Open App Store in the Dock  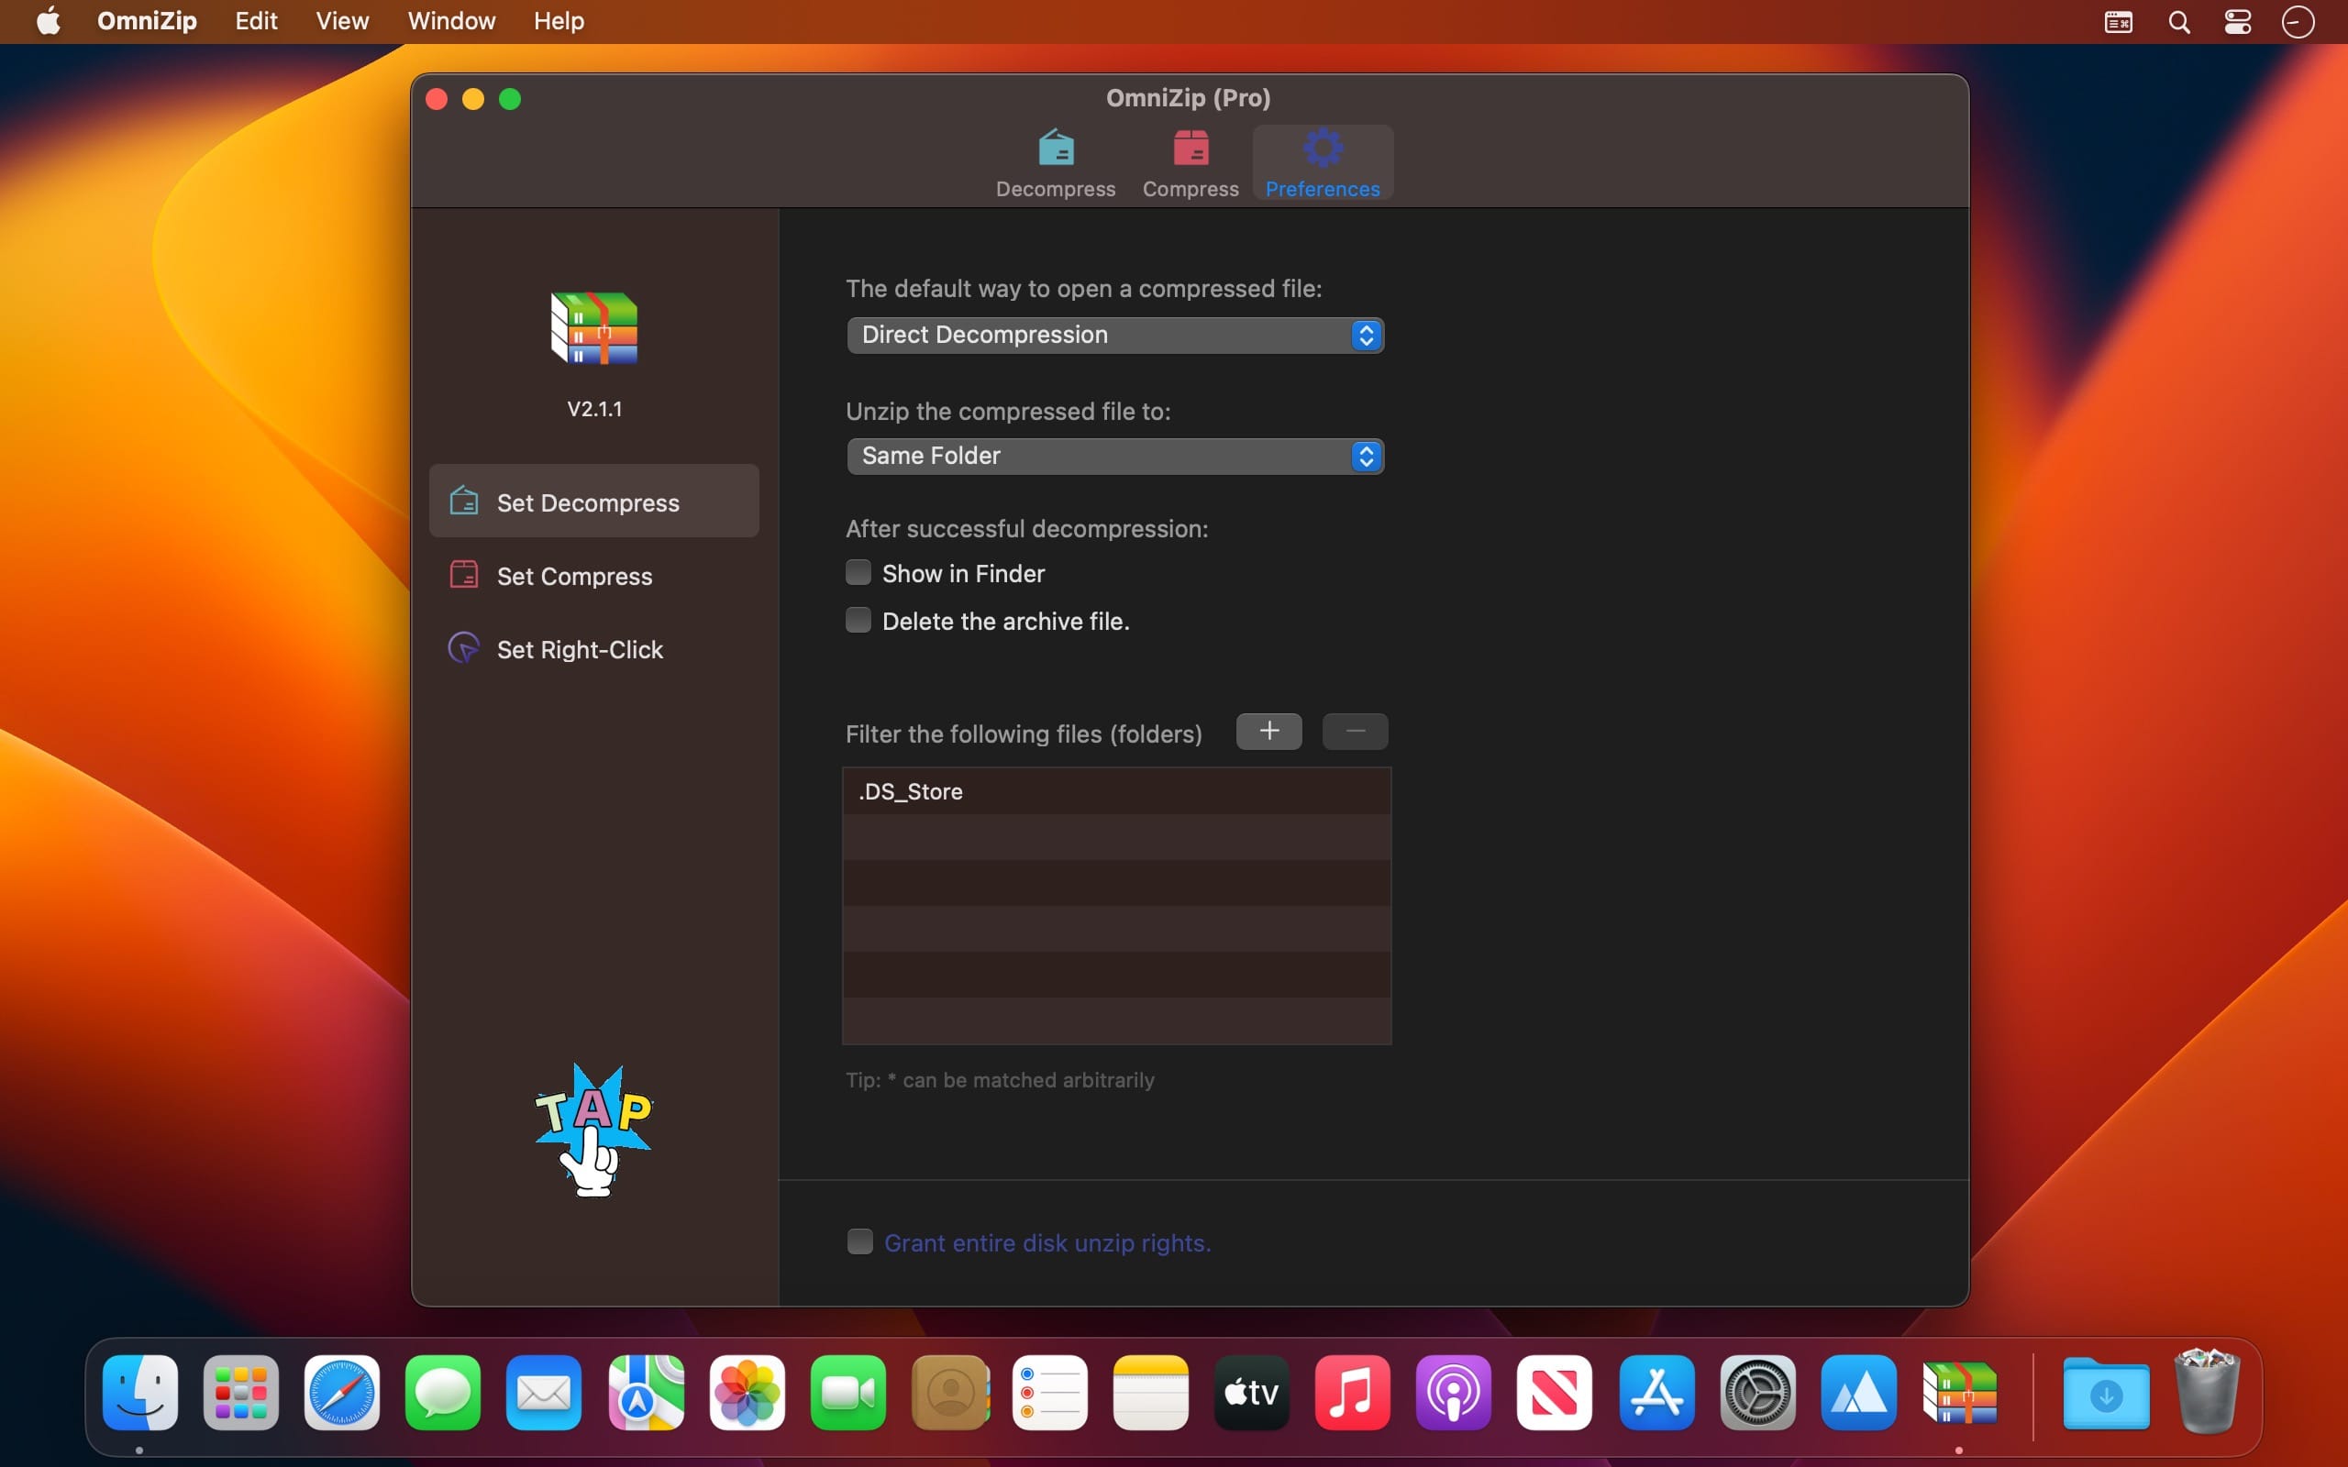pyautogui.click(x=1656, y=1394)
